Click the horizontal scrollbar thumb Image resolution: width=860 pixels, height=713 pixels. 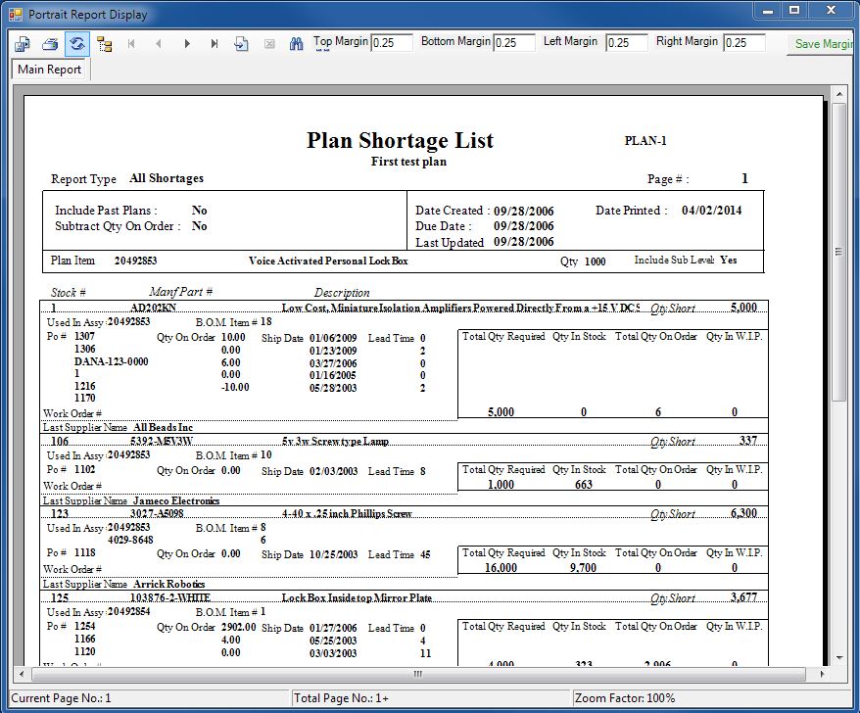click(x=418, y=674)
